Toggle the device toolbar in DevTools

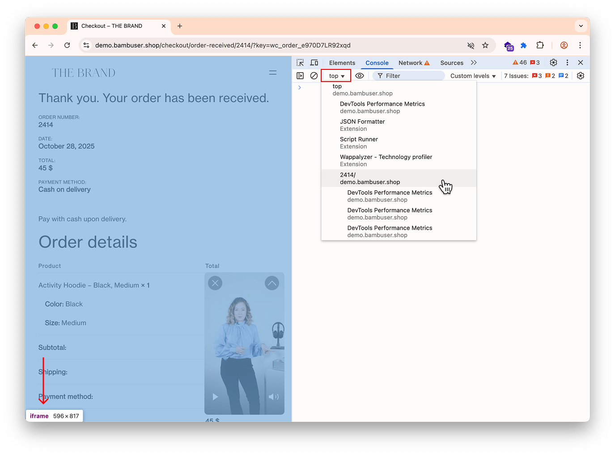314,63
